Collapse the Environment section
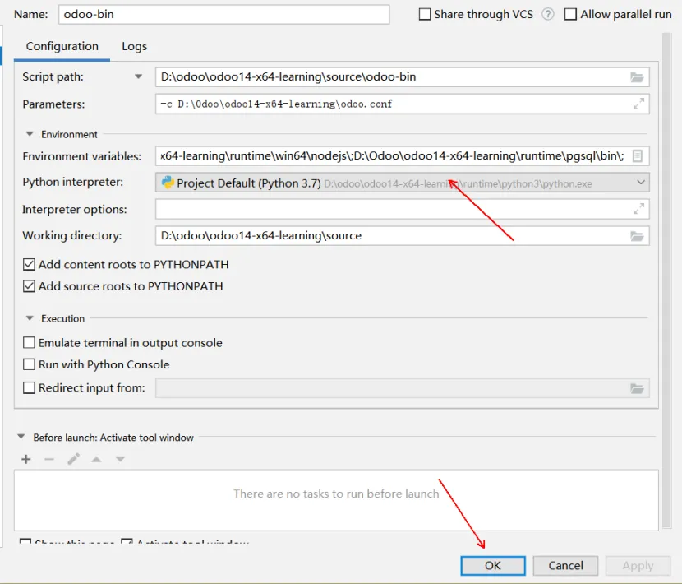 click(30, 134)
